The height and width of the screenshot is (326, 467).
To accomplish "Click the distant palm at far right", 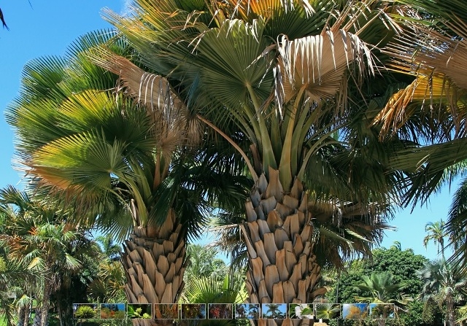I will [x=436, y=233].
